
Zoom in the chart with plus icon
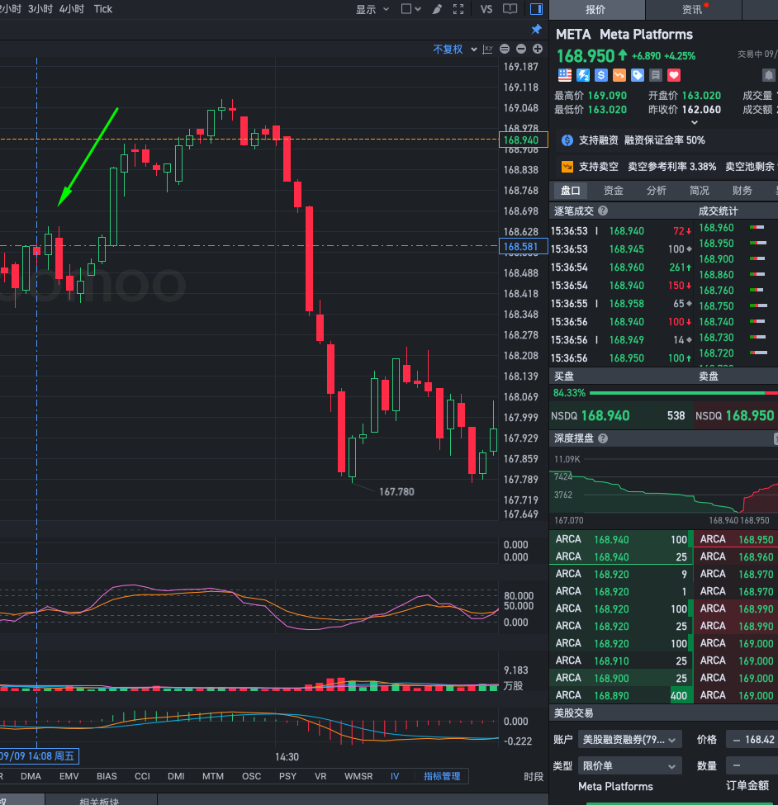538,49
